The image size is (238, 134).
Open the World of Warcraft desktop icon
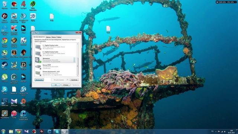pos(14,42)
